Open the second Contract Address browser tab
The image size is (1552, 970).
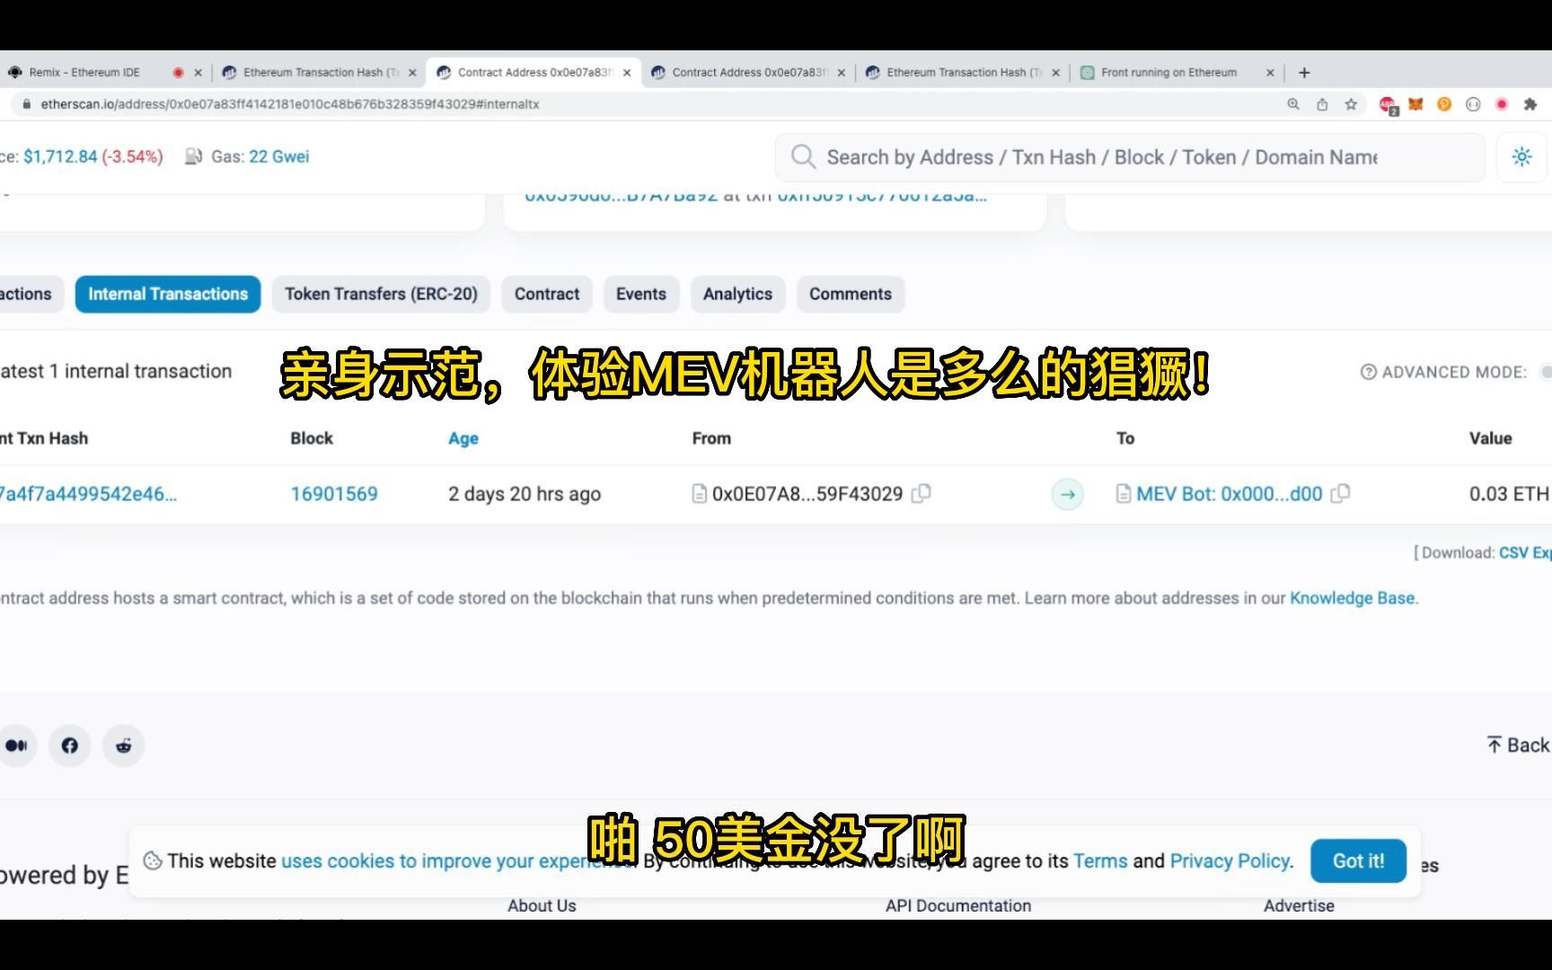click(x=749, y=73)
